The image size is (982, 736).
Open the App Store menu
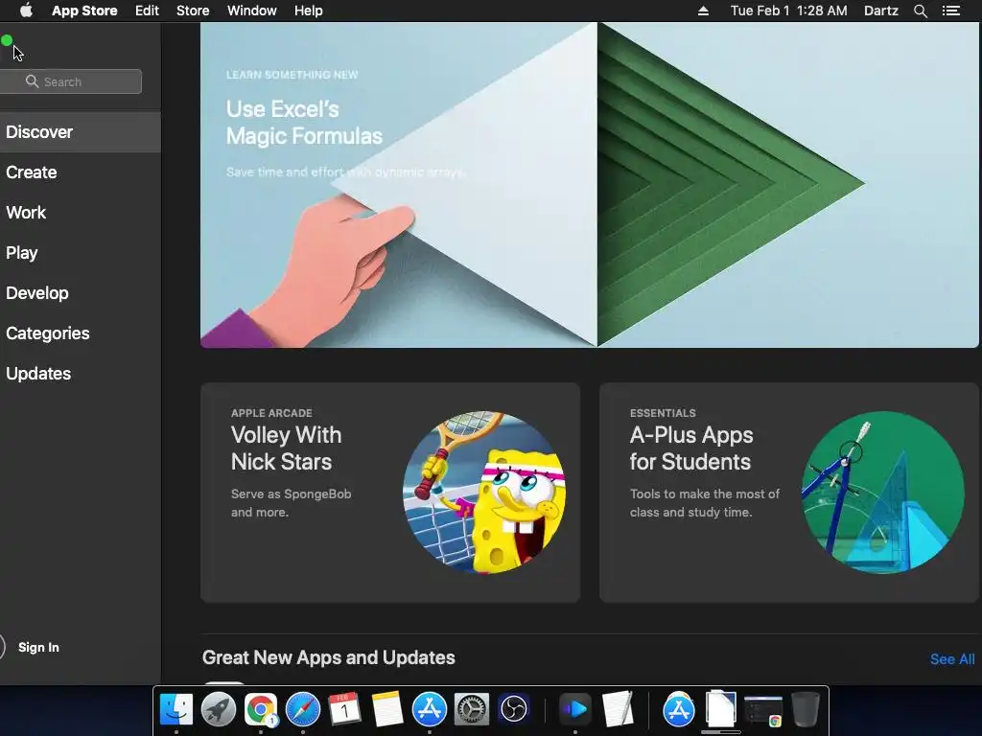(84, 11)
